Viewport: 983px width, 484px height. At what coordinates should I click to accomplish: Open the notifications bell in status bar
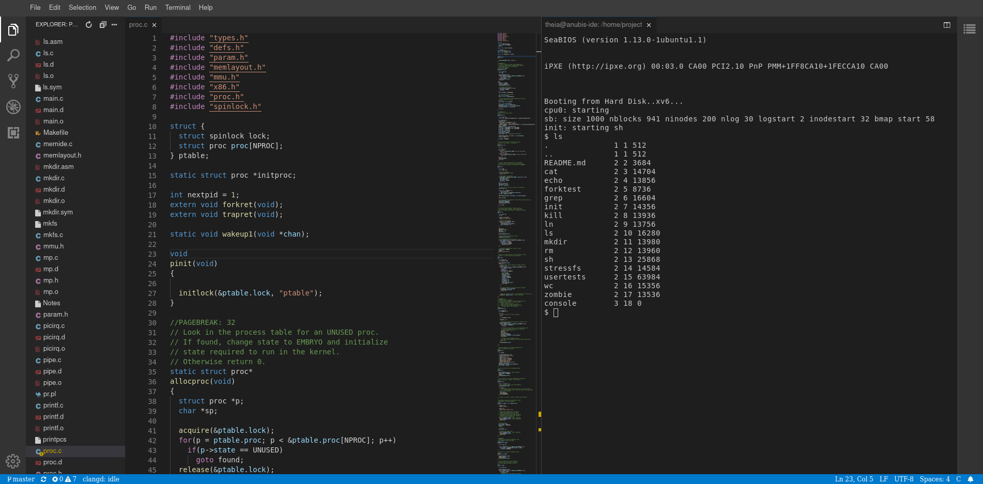pyautogui.click(x=971, y=479)
